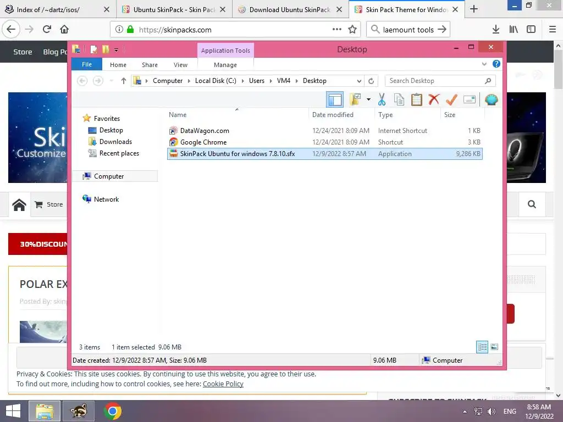Click Users in the address breadcrumb
This screenshot has width=563, height=422.
click(257, 81)
